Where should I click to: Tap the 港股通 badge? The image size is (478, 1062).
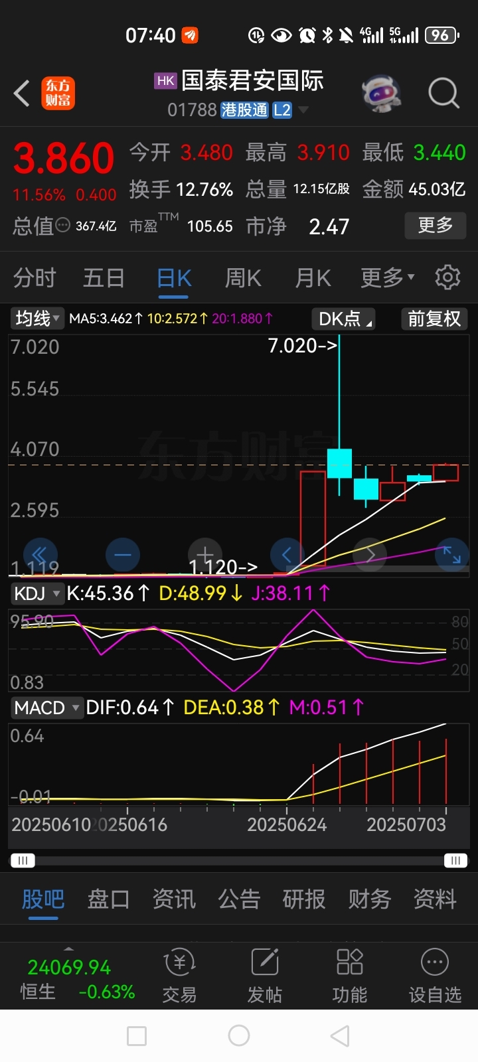(x=244, y=110)
